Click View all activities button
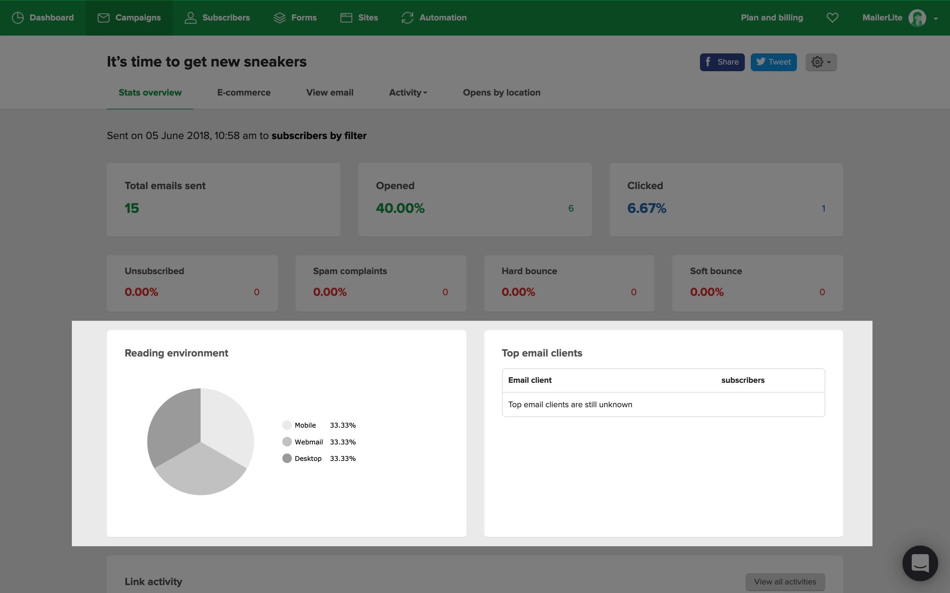950x593 pixels. [x=785, y=581]
